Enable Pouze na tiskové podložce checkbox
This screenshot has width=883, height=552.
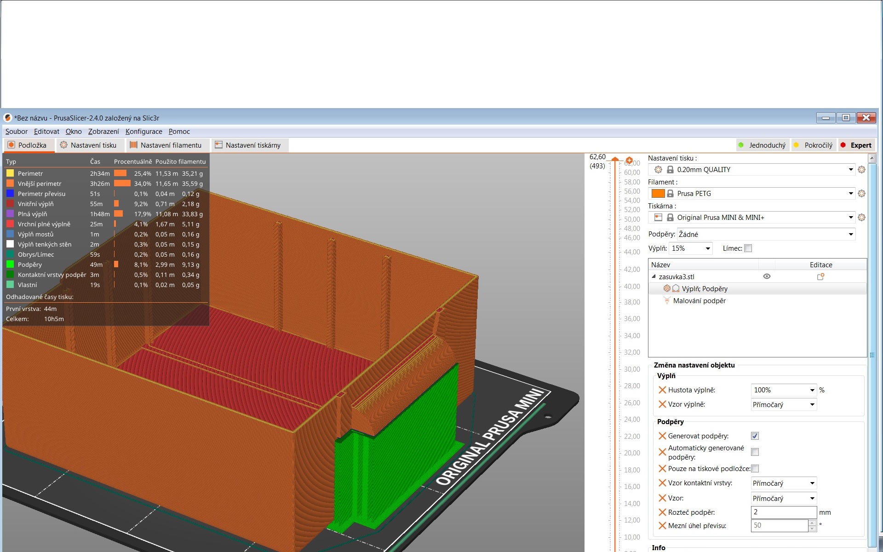point(755,469)
